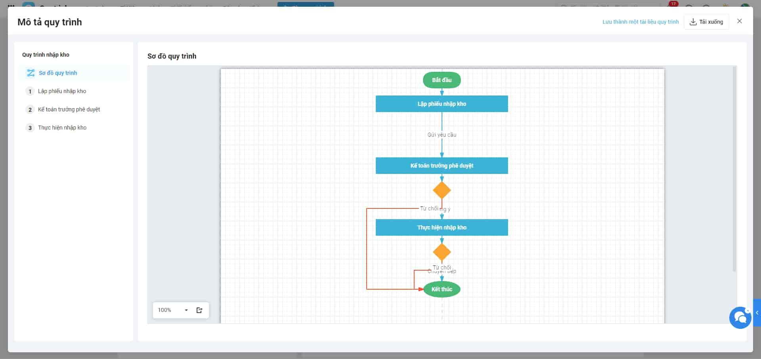Screen dimensions: 761x359
Task: Click the Tải xuống button
Action: click(706, 22)
